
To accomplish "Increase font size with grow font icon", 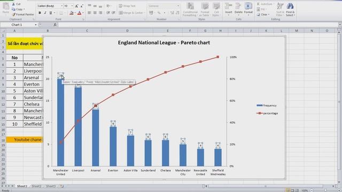I will pyautogui.click(x=76, y=6).
